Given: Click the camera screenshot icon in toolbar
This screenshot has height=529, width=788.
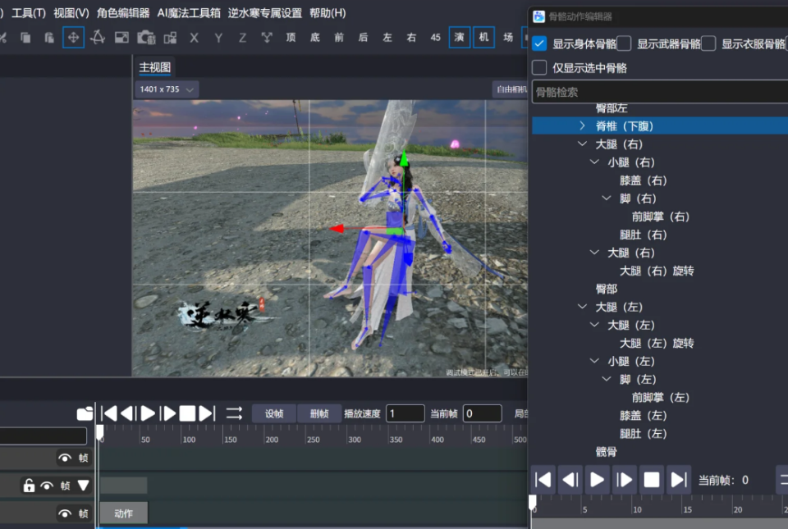Looking at the screenshot, I should [146, 37].
